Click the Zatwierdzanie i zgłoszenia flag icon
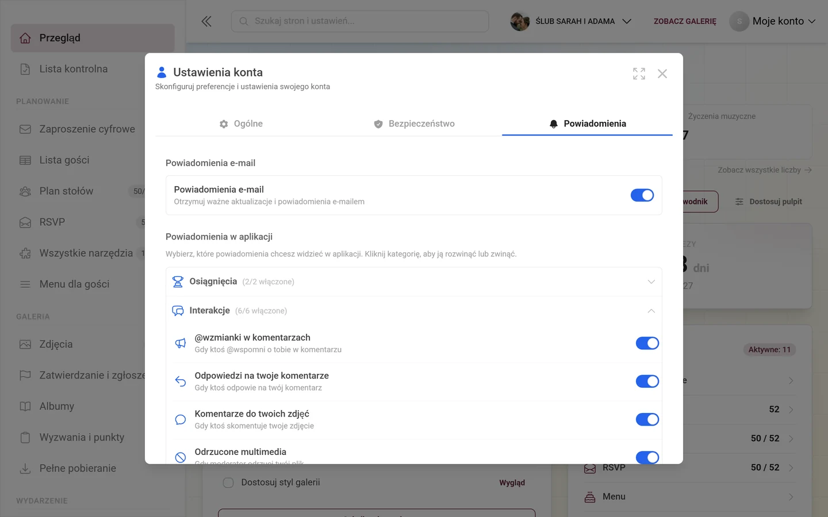This screenshot has height=517, width=828. (x=25, y=376)
